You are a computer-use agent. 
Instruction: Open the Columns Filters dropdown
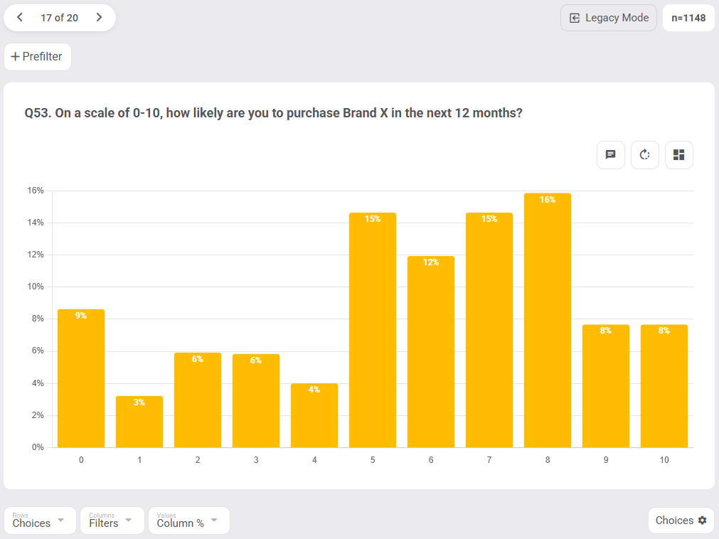(112, 521)
